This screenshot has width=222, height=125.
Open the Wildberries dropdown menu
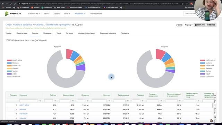click(80, 14)
